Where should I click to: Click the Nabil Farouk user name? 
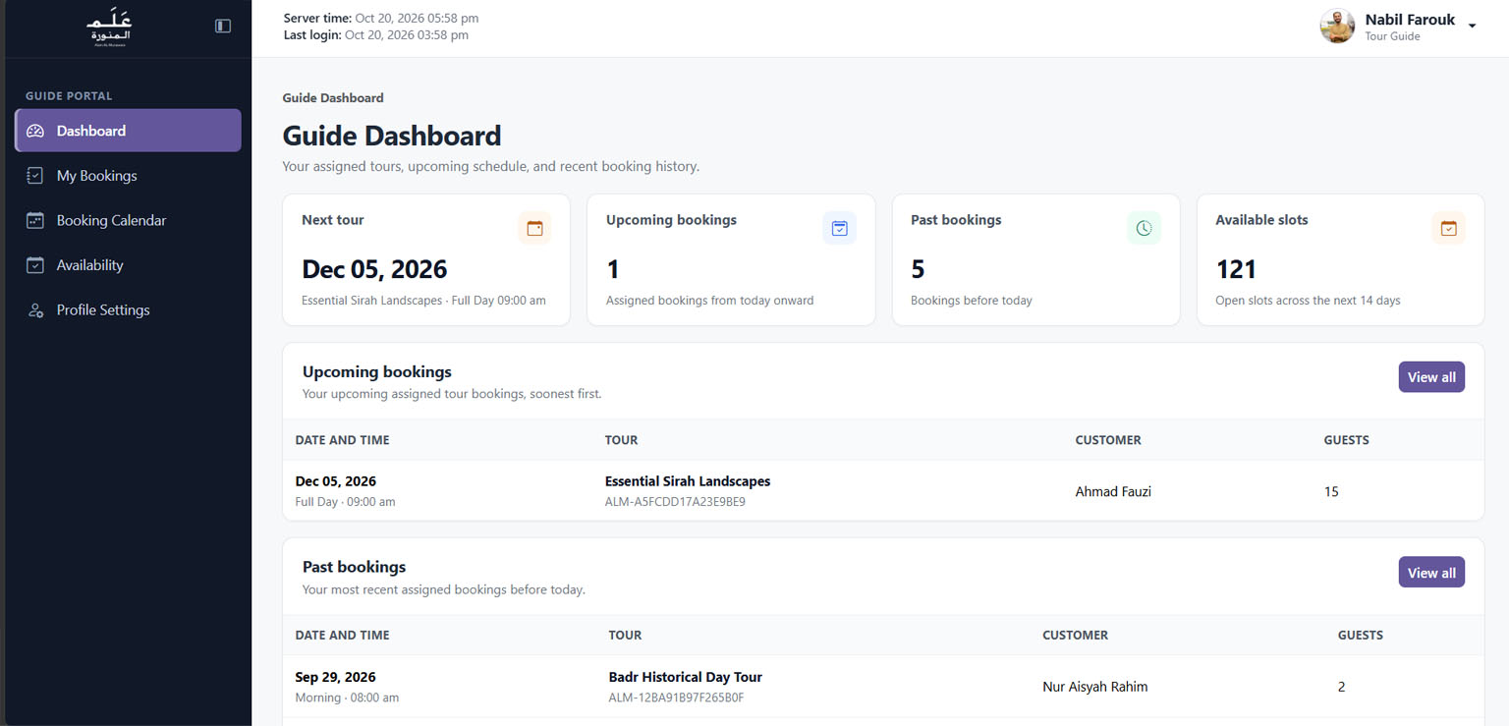click(1410, 20)
